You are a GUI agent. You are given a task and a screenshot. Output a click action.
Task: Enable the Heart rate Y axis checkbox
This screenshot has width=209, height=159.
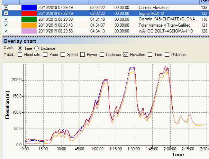tap(20, 54)
